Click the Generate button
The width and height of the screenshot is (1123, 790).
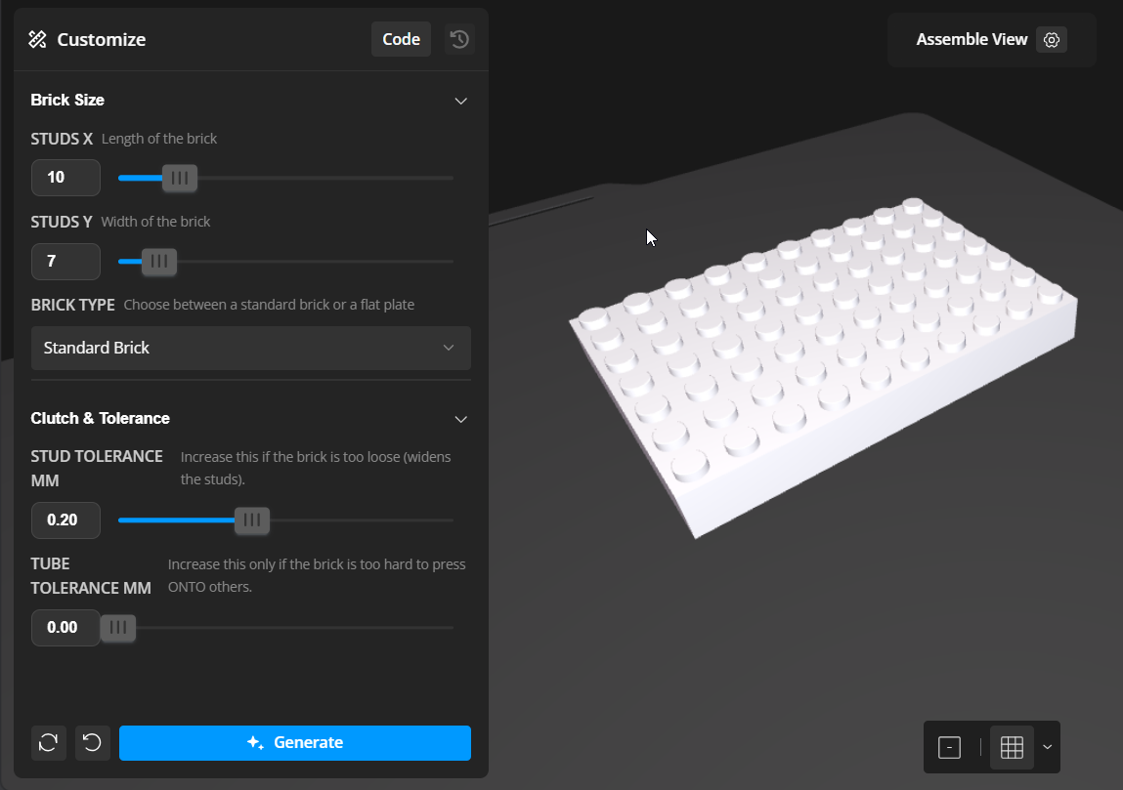click(x=295, y=743)
